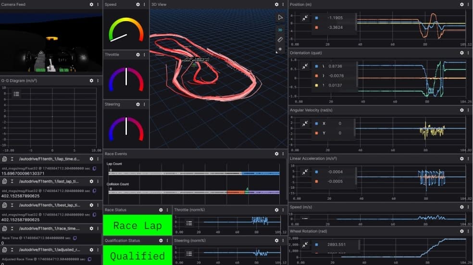Expand all icon on best_lap_time panel
Image resolution: width=473 pixels, height=265 pixels.
click(12, 205)
